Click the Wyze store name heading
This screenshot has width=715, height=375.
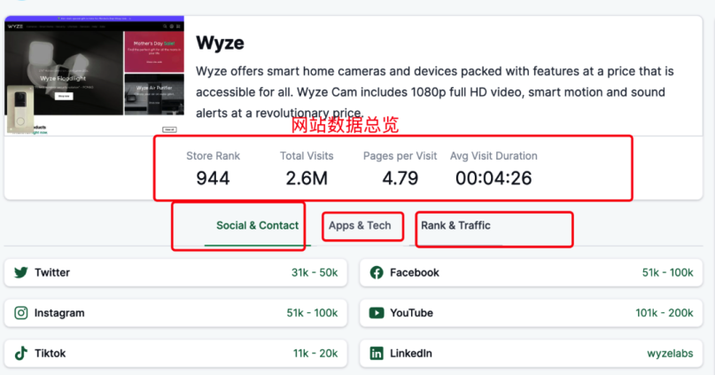(x=221, y=43)
